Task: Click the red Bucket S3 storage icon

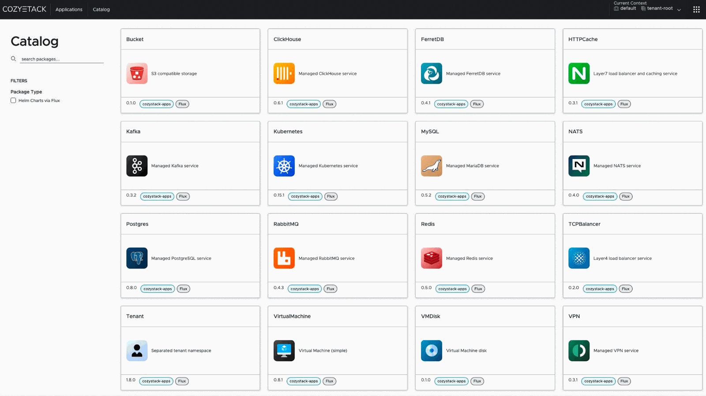Action: 137,74
